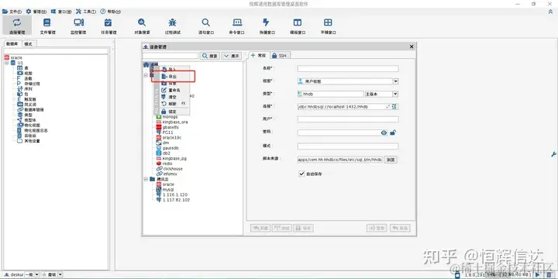Click the home icon at connection tree root
Viewport: 558px width, 279px height.
[146, 65]
